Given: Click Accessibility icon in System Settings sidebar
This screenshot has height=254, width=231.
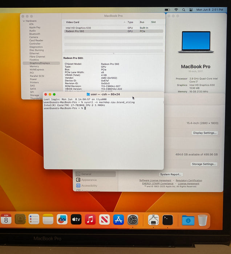Looking at the screenshot, I should tap(78, 185).
